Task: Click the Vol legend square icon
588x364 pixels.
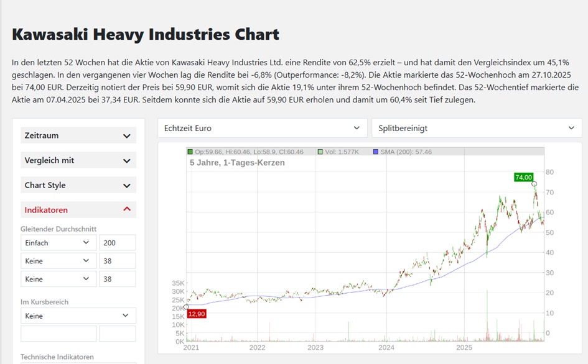Action: tap(320, 152)
